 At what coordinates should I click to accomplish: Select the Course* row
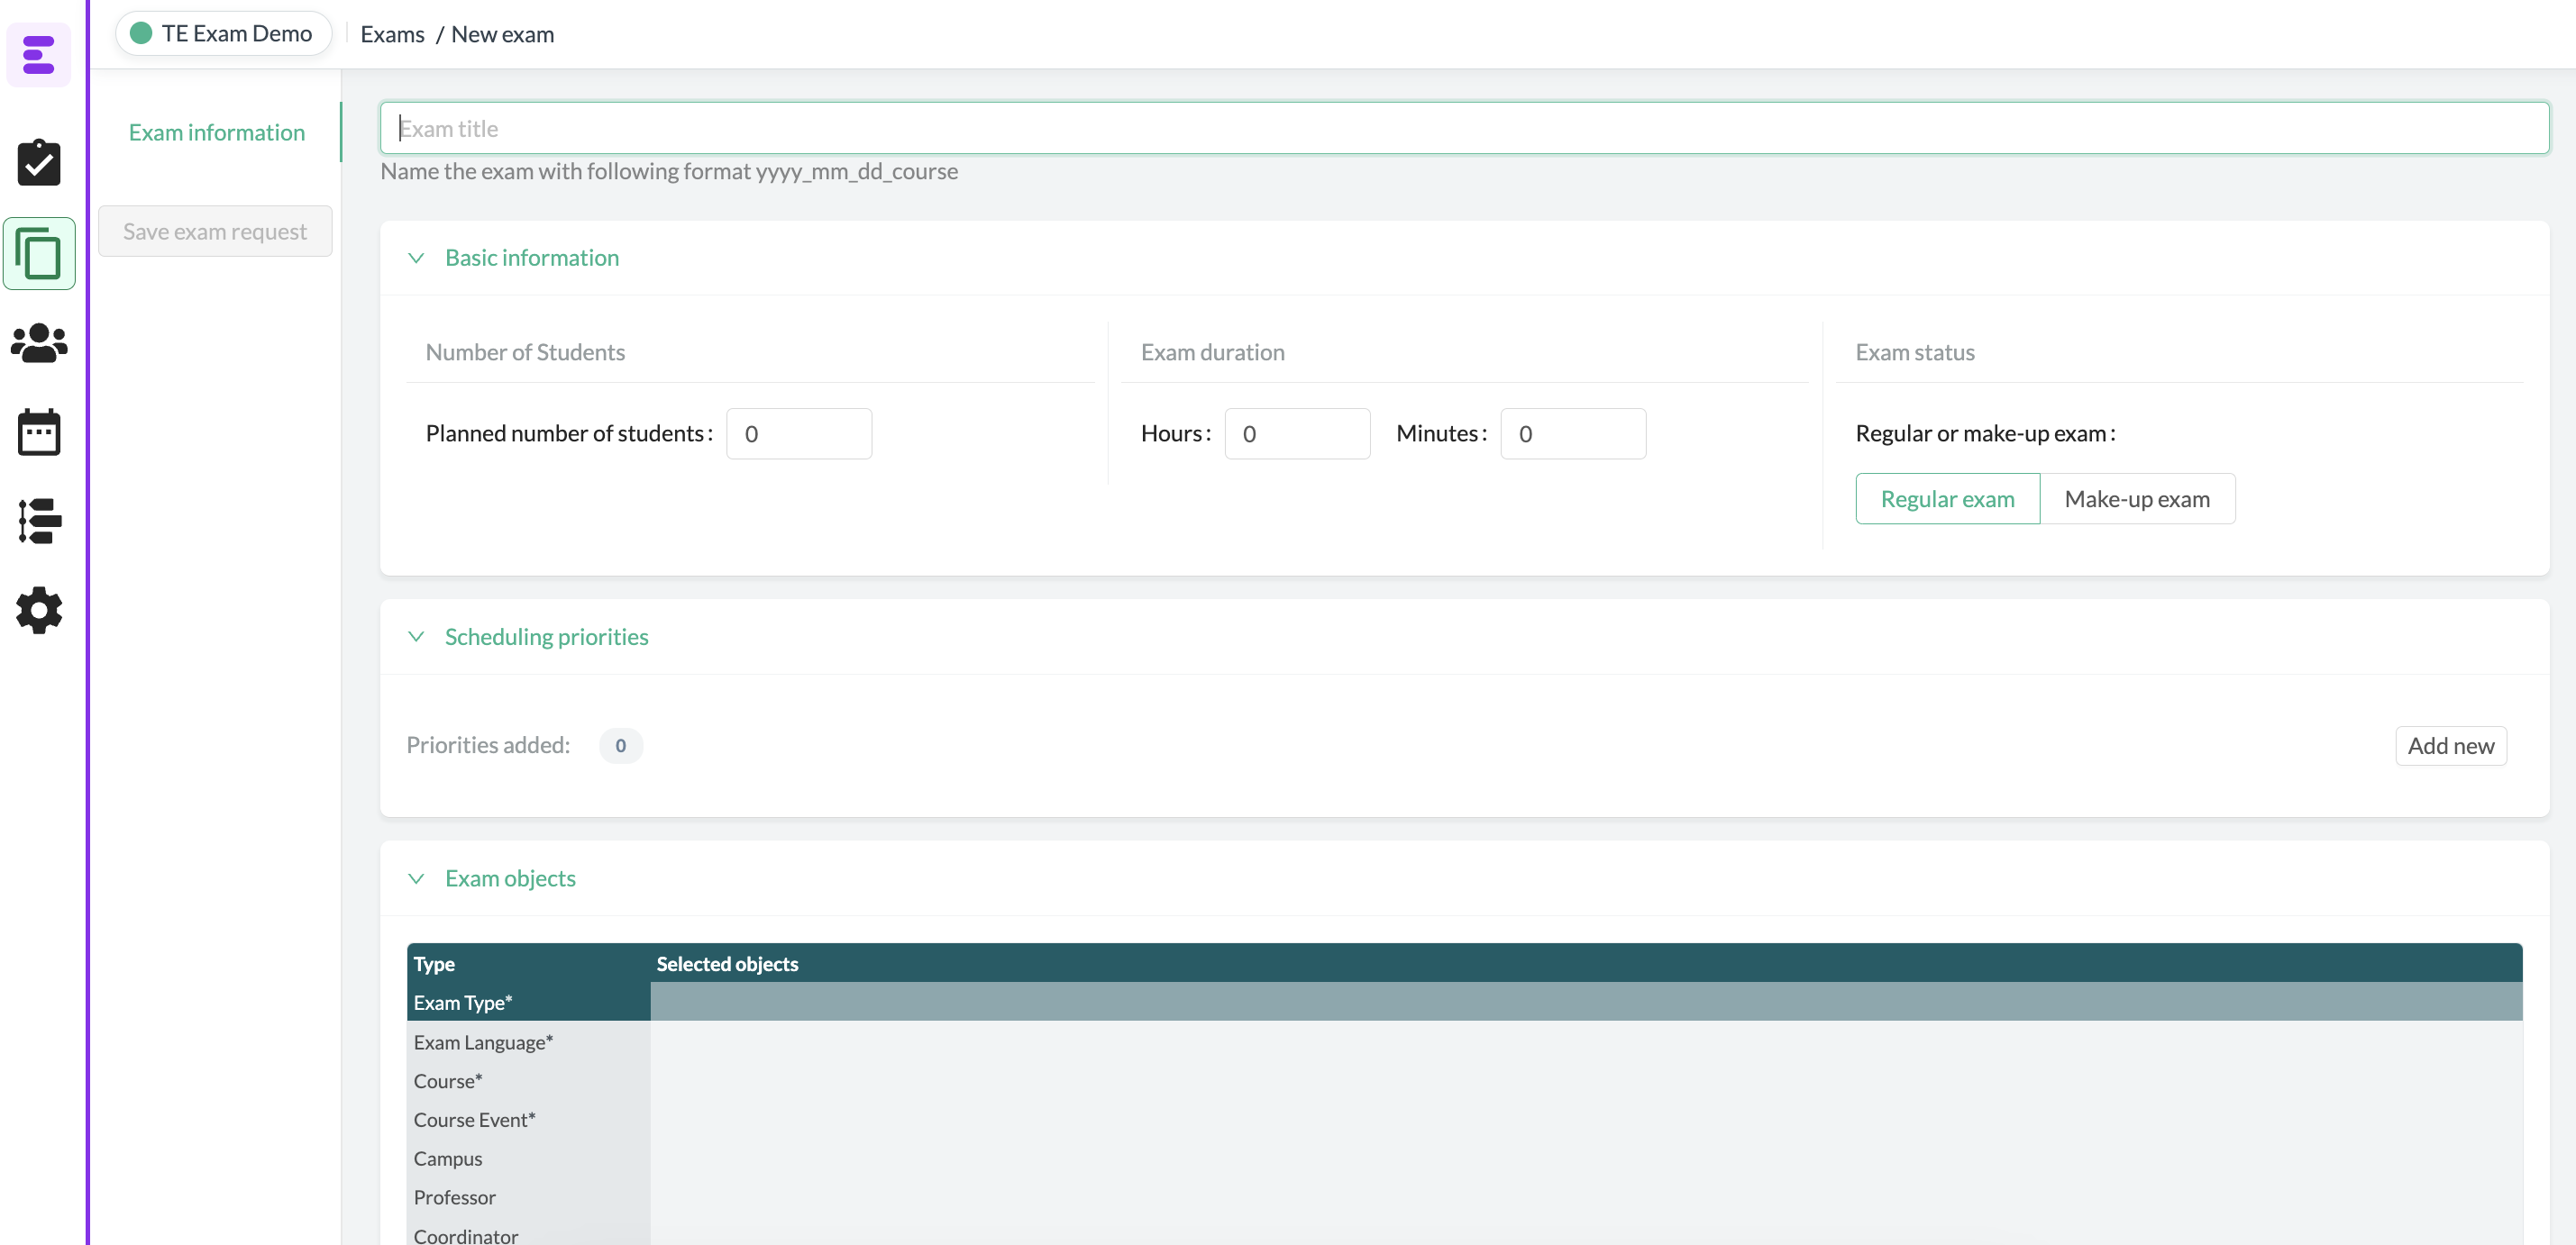(x=1464, y=1080)
